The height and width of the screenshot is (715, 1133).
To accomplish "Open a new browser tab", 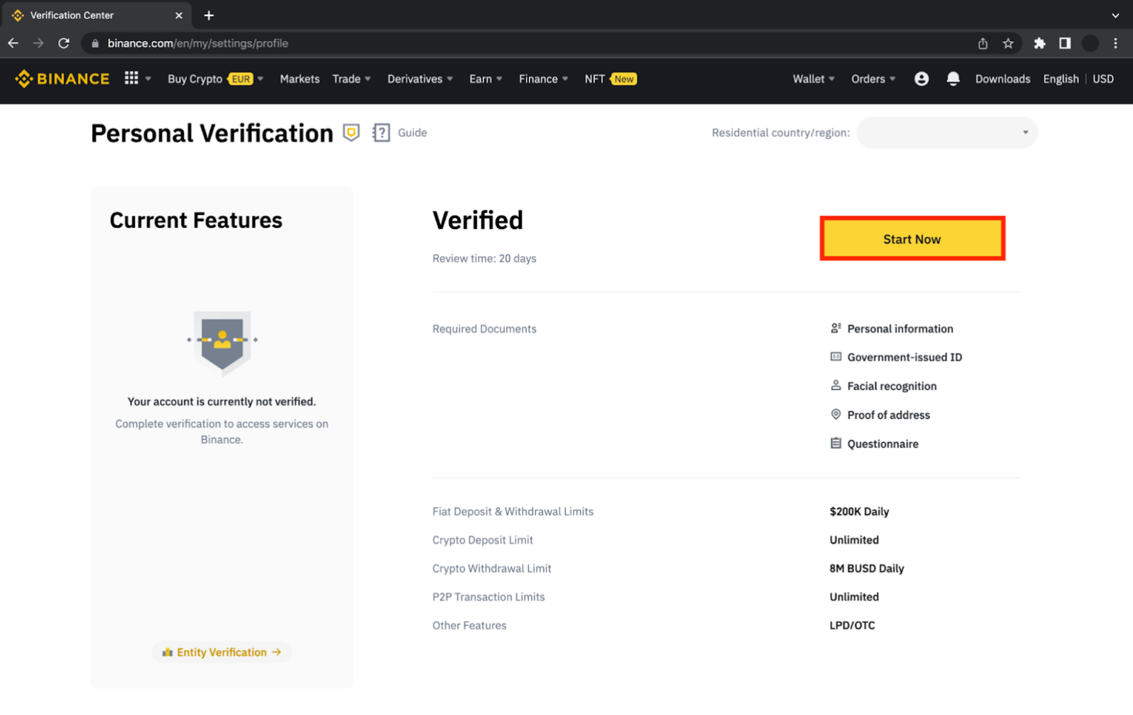I will tap(209, 15).
